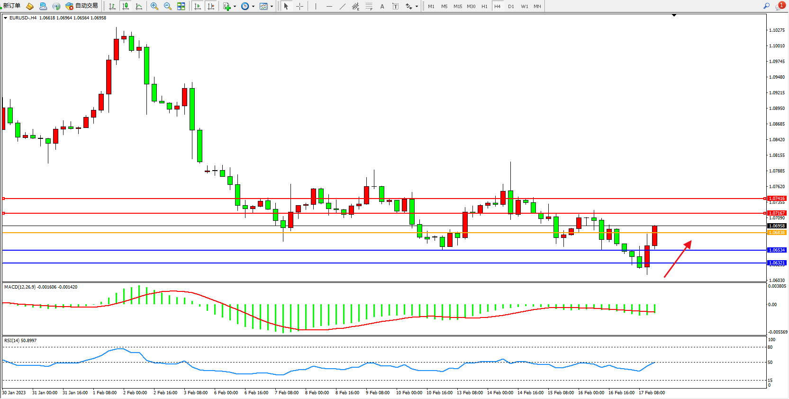789x399 pixels.
Task: Click the orange 1.06838 price level label
Action: (777, 233)
